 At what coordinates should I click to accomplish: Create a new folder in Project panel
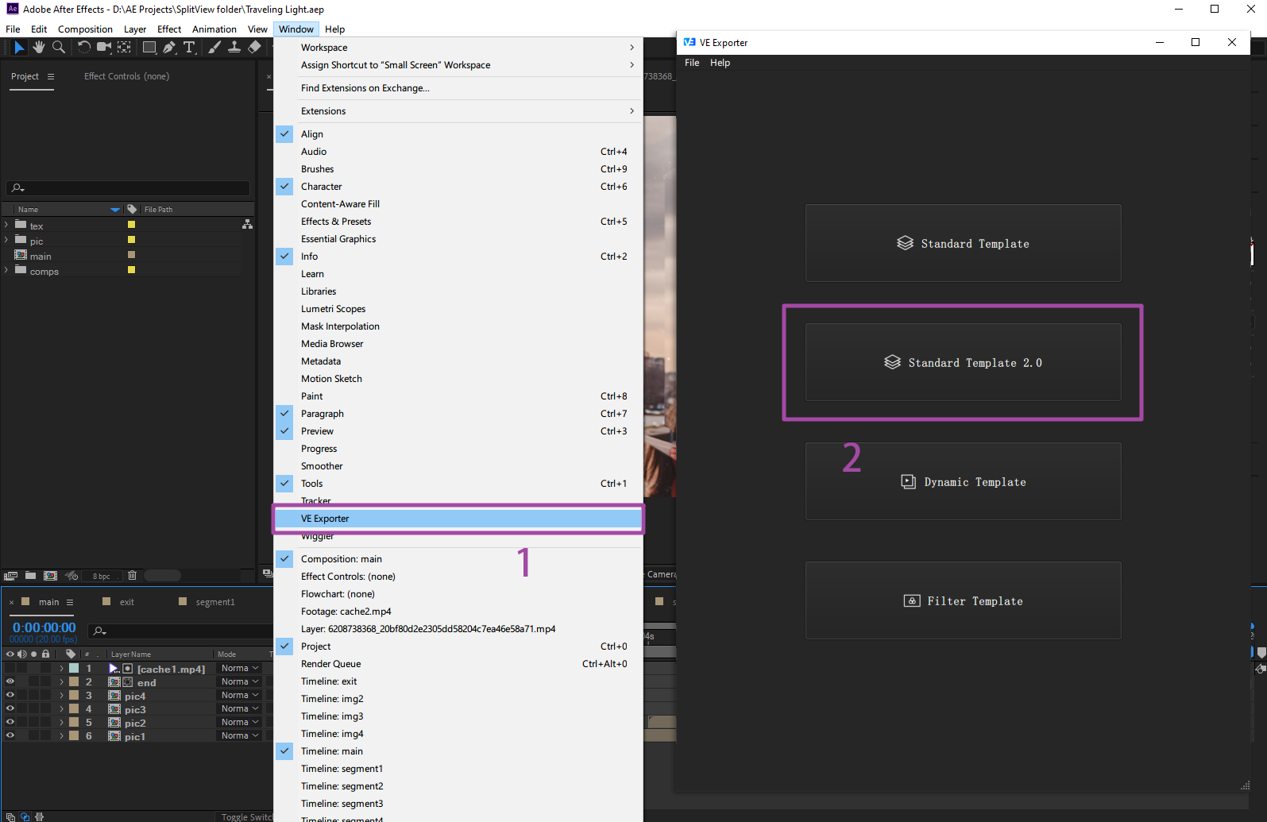[30, 576]
